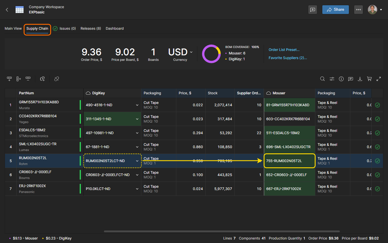The height and width of the screenshot is (243, 388).
Task: Click the Order List Preset link
Action: click(284, 50)
